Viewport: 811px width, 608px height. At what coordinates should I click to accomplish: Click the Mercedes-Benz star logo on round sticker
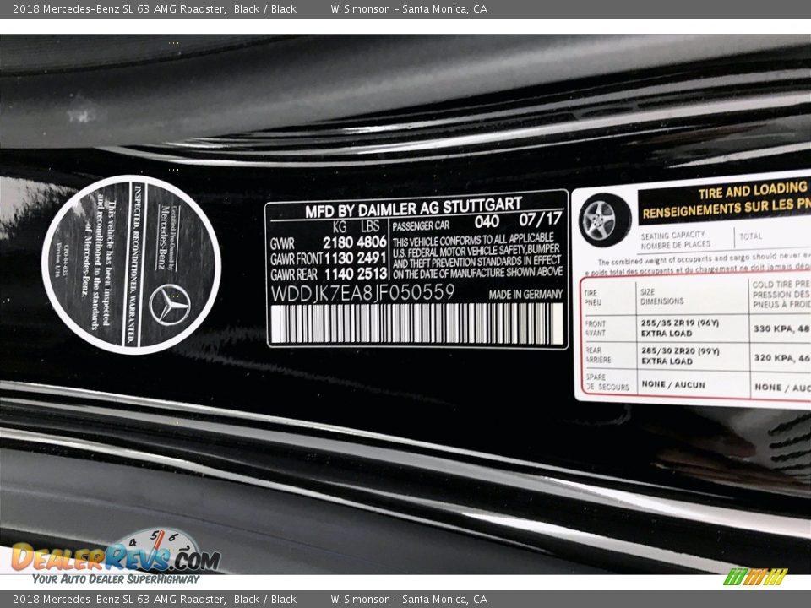(x=170, y=305)
